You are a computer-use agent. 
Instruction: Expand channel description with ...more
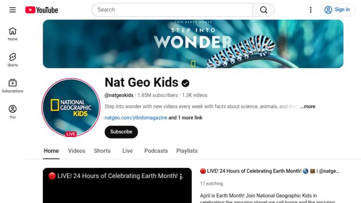307,106
